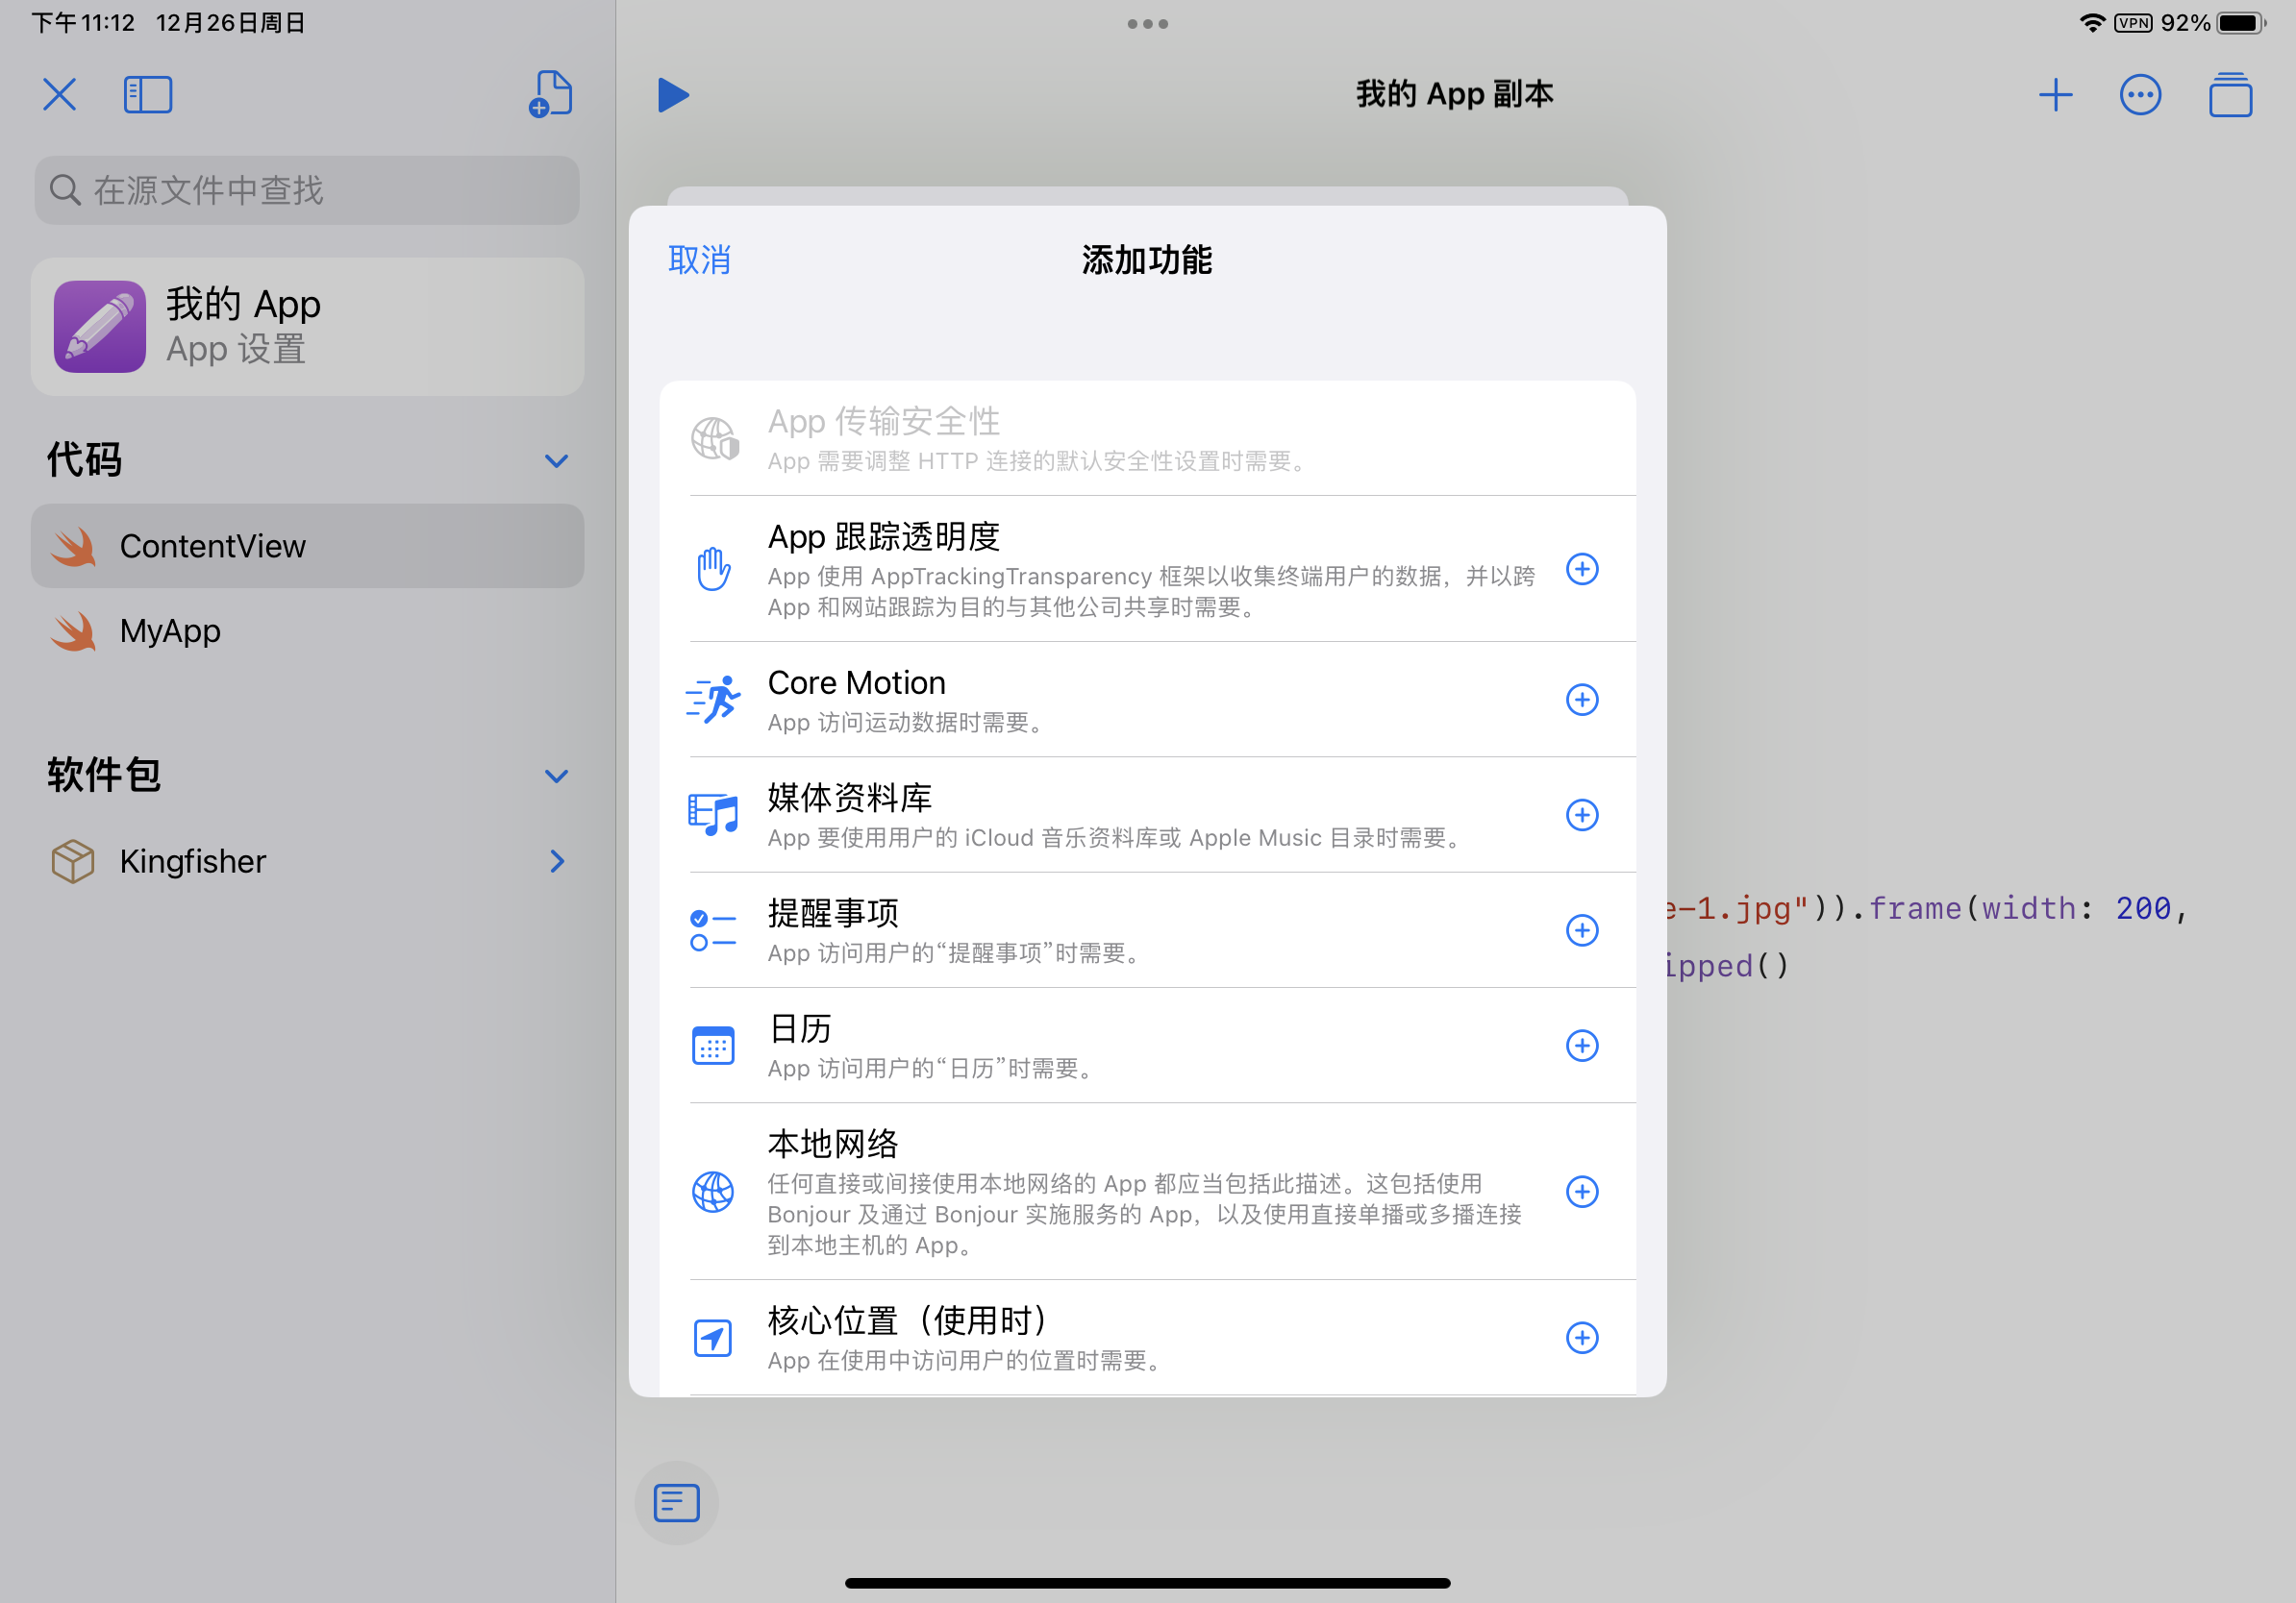Add the Core Motion capability
The image size is (2296, 1603).
click(1581, 700)
